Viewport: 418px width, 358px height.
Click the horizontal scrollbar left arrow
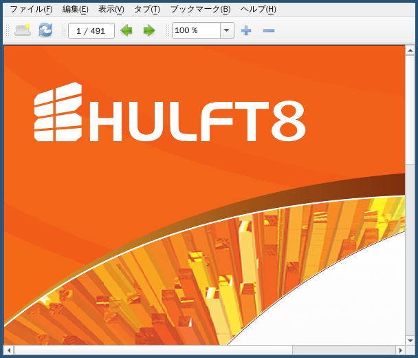(9, 350)
